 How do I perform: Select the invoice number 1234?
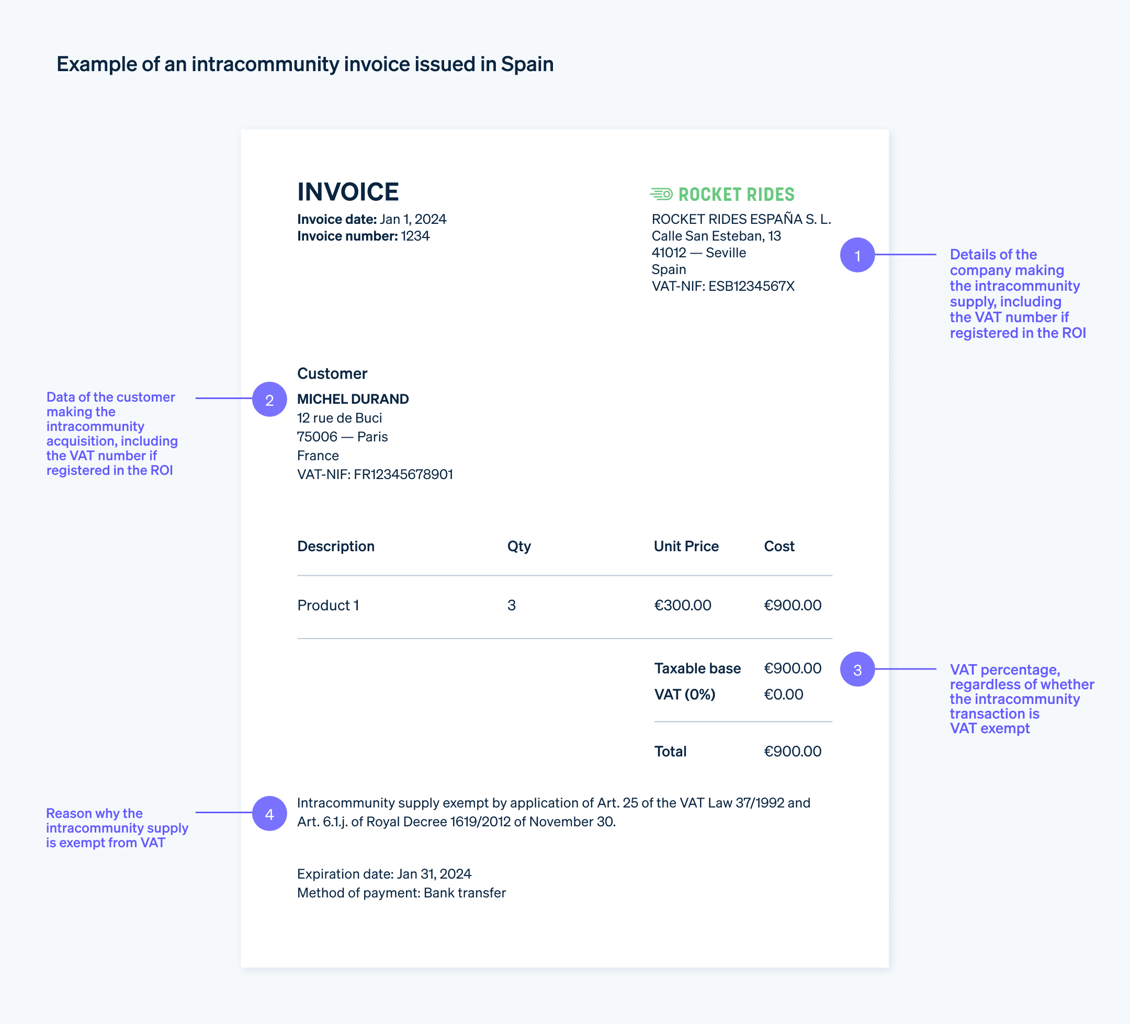pos(414,236)
